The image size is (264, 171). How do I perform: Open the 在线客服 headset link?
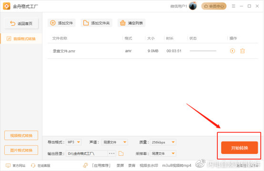(41, 166)
